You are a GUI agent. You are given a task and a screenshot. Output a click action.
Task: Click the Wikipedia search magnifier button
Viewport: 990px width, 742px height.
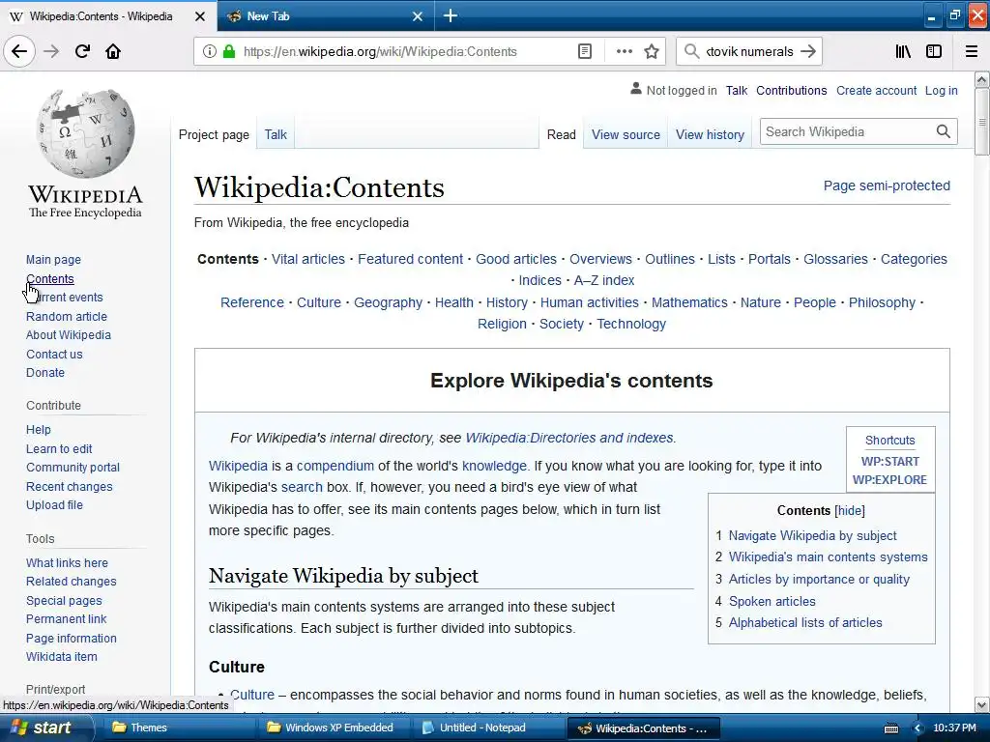pyautogui.click(x=944, y=131)
